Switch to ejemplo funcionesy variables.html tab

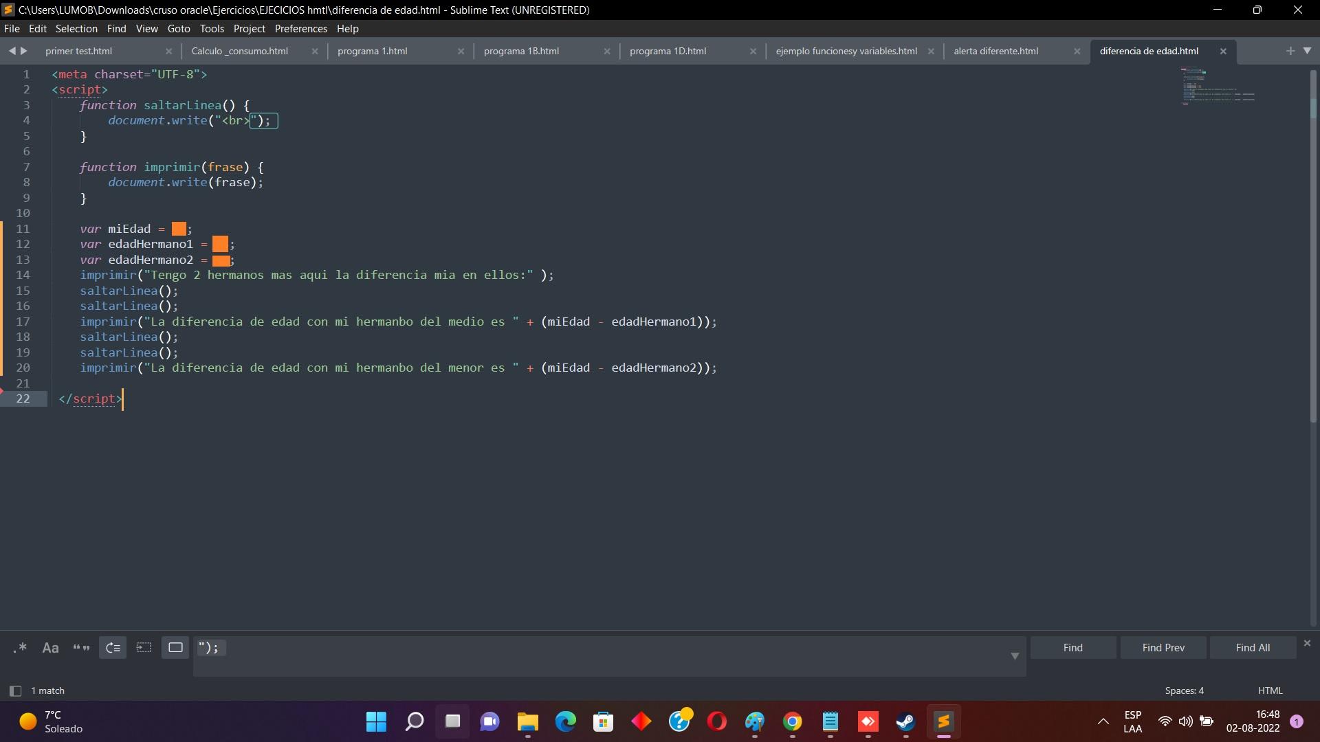click(x=846, y=51)
